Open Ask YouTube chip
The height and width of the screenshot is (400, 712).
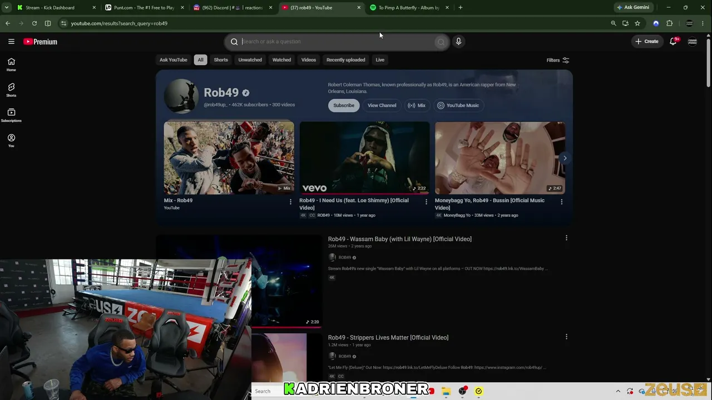point(174,60)
